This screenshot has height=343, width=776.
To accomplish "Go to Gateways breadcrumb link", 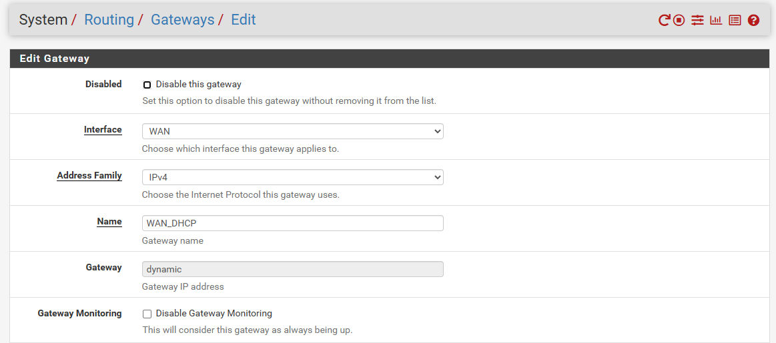I will (x=183, y=20).
